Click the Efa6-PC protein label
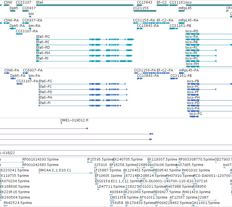232x207 pixels. pos(45,87)
